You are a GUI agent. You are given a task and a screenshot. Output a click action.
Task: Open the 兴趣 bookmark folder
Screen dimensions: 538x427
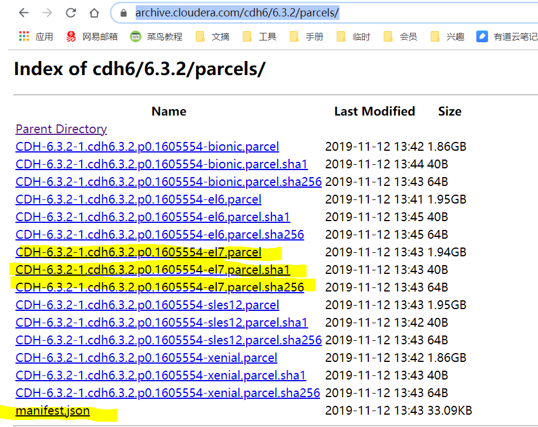click(x=448, y=36)
